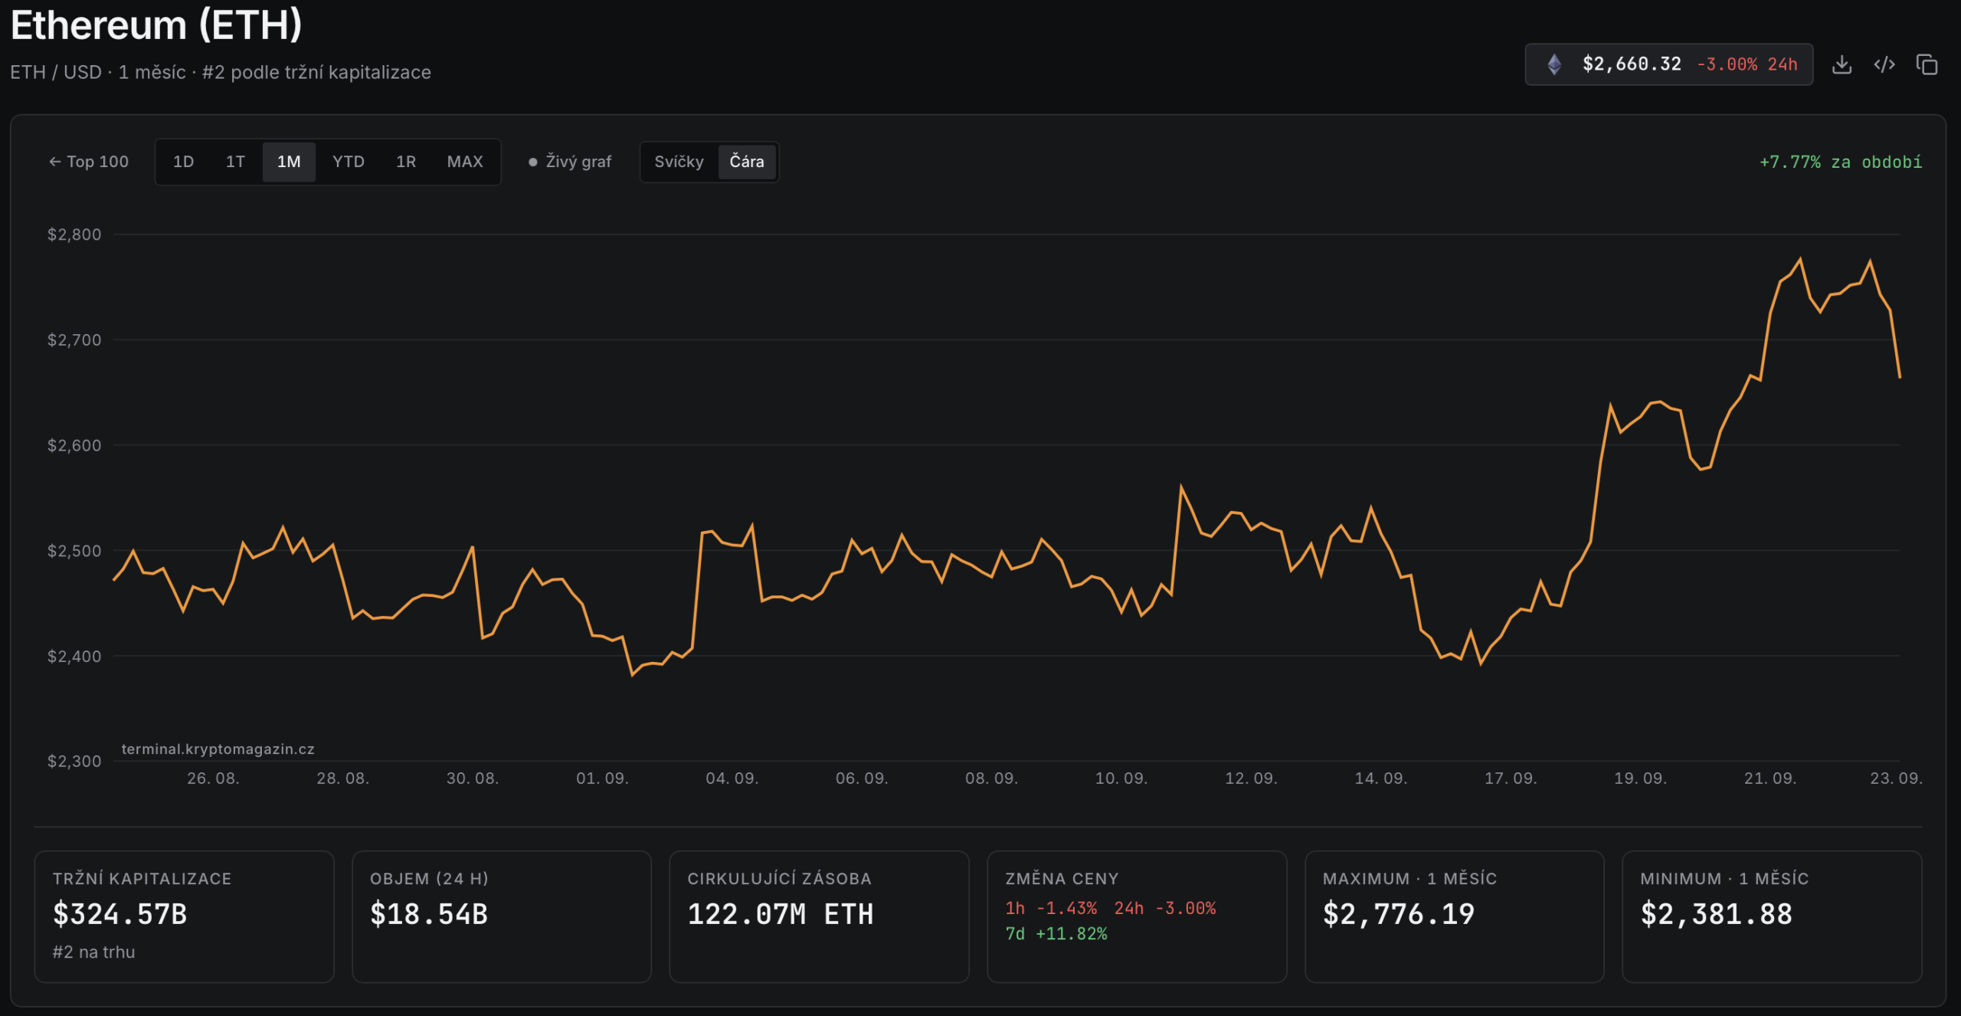The width and height of the screenshot is (1961, 1016).
Task: Click the 23. 09. date axis label
Action: tap(1896, 778)
